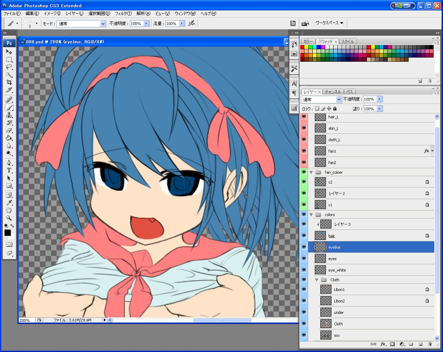Image resolution: width=443 pixels, height=352 pixels.
Task: Click the new adjustment layer icon
Action: coord(402,344)
